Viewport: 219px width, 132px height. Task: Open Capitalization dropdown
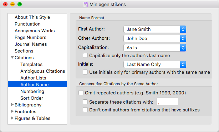click(155, 48)
